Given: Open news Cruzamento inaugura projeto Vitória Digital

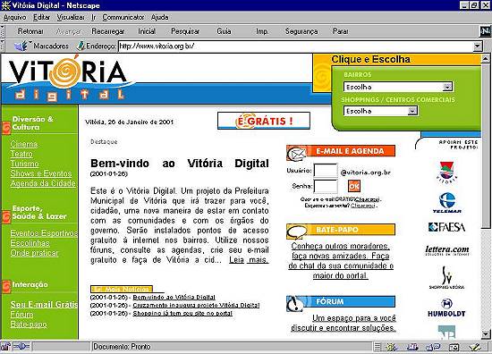Looking at the screenshot, I should click(196, 305).
